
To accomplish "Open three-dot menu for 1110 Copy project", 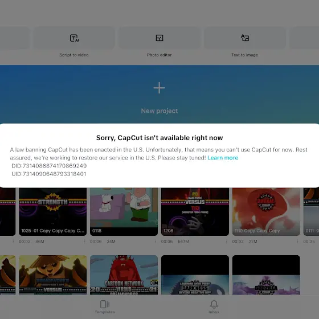I will [297, 242].
